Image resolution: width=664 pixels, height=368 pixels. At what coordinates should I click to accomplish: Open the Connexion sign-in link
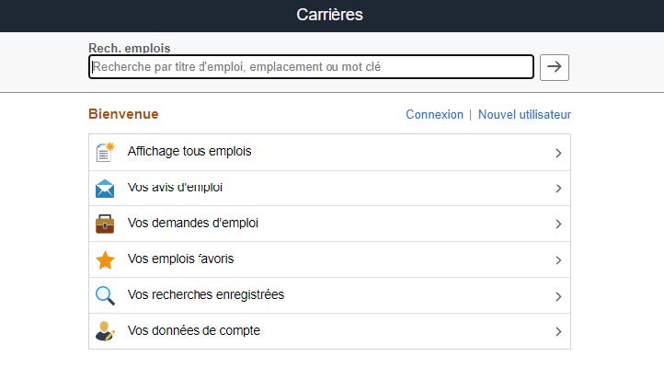coord(434,115)
